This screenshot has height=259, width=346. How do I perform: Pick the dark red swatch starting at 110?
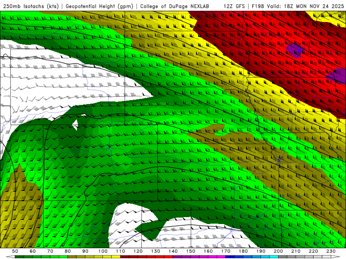(125, 256)
